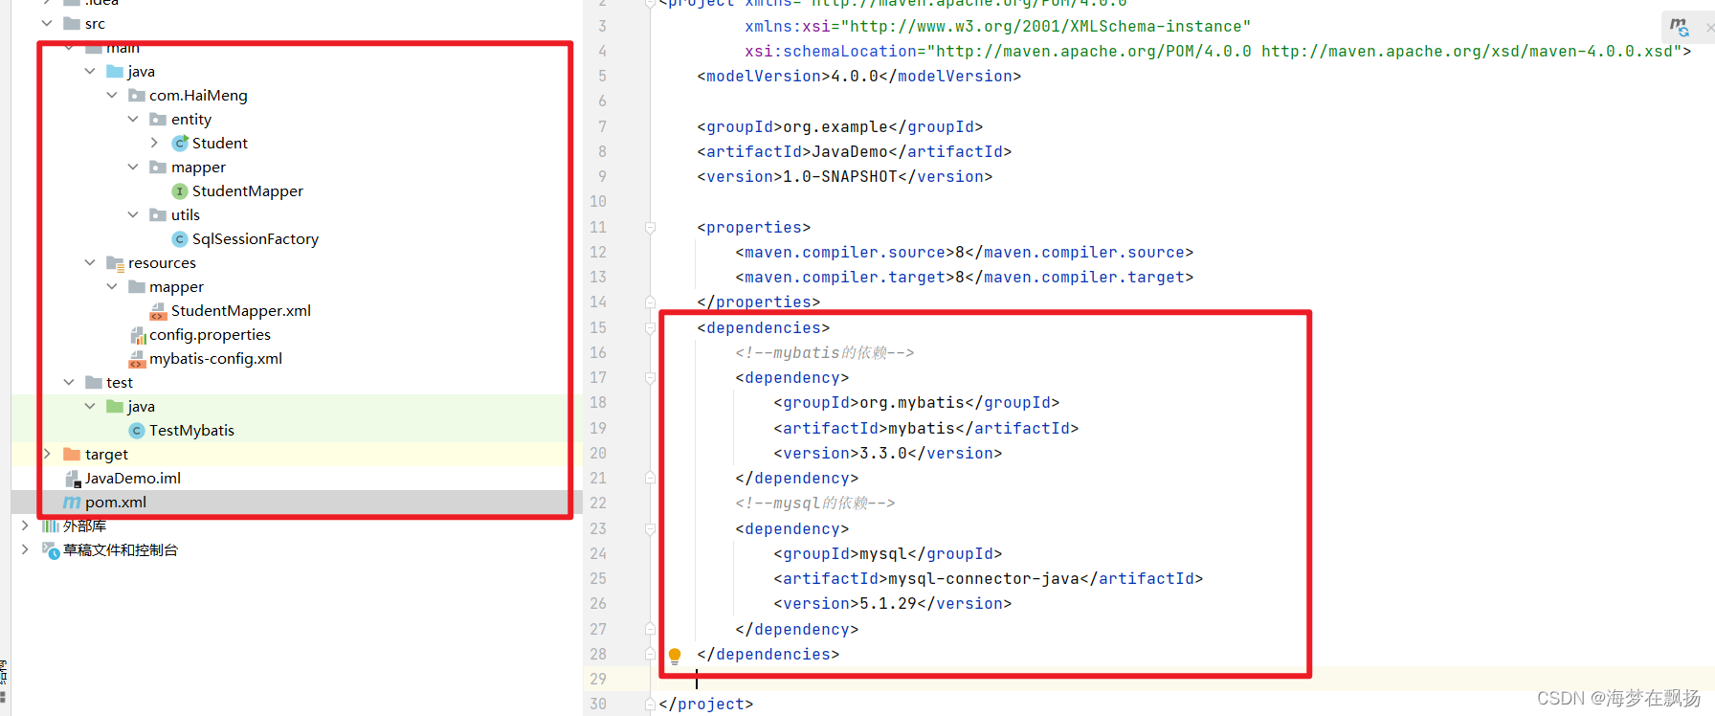Screen dimensions: 1715x716
Task: Collapse the entity package
Action: tap(133, 119)
